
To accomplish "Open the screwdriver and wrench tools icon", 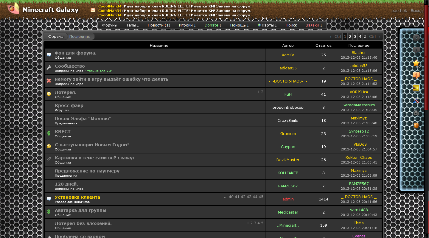I will [416, 101].
